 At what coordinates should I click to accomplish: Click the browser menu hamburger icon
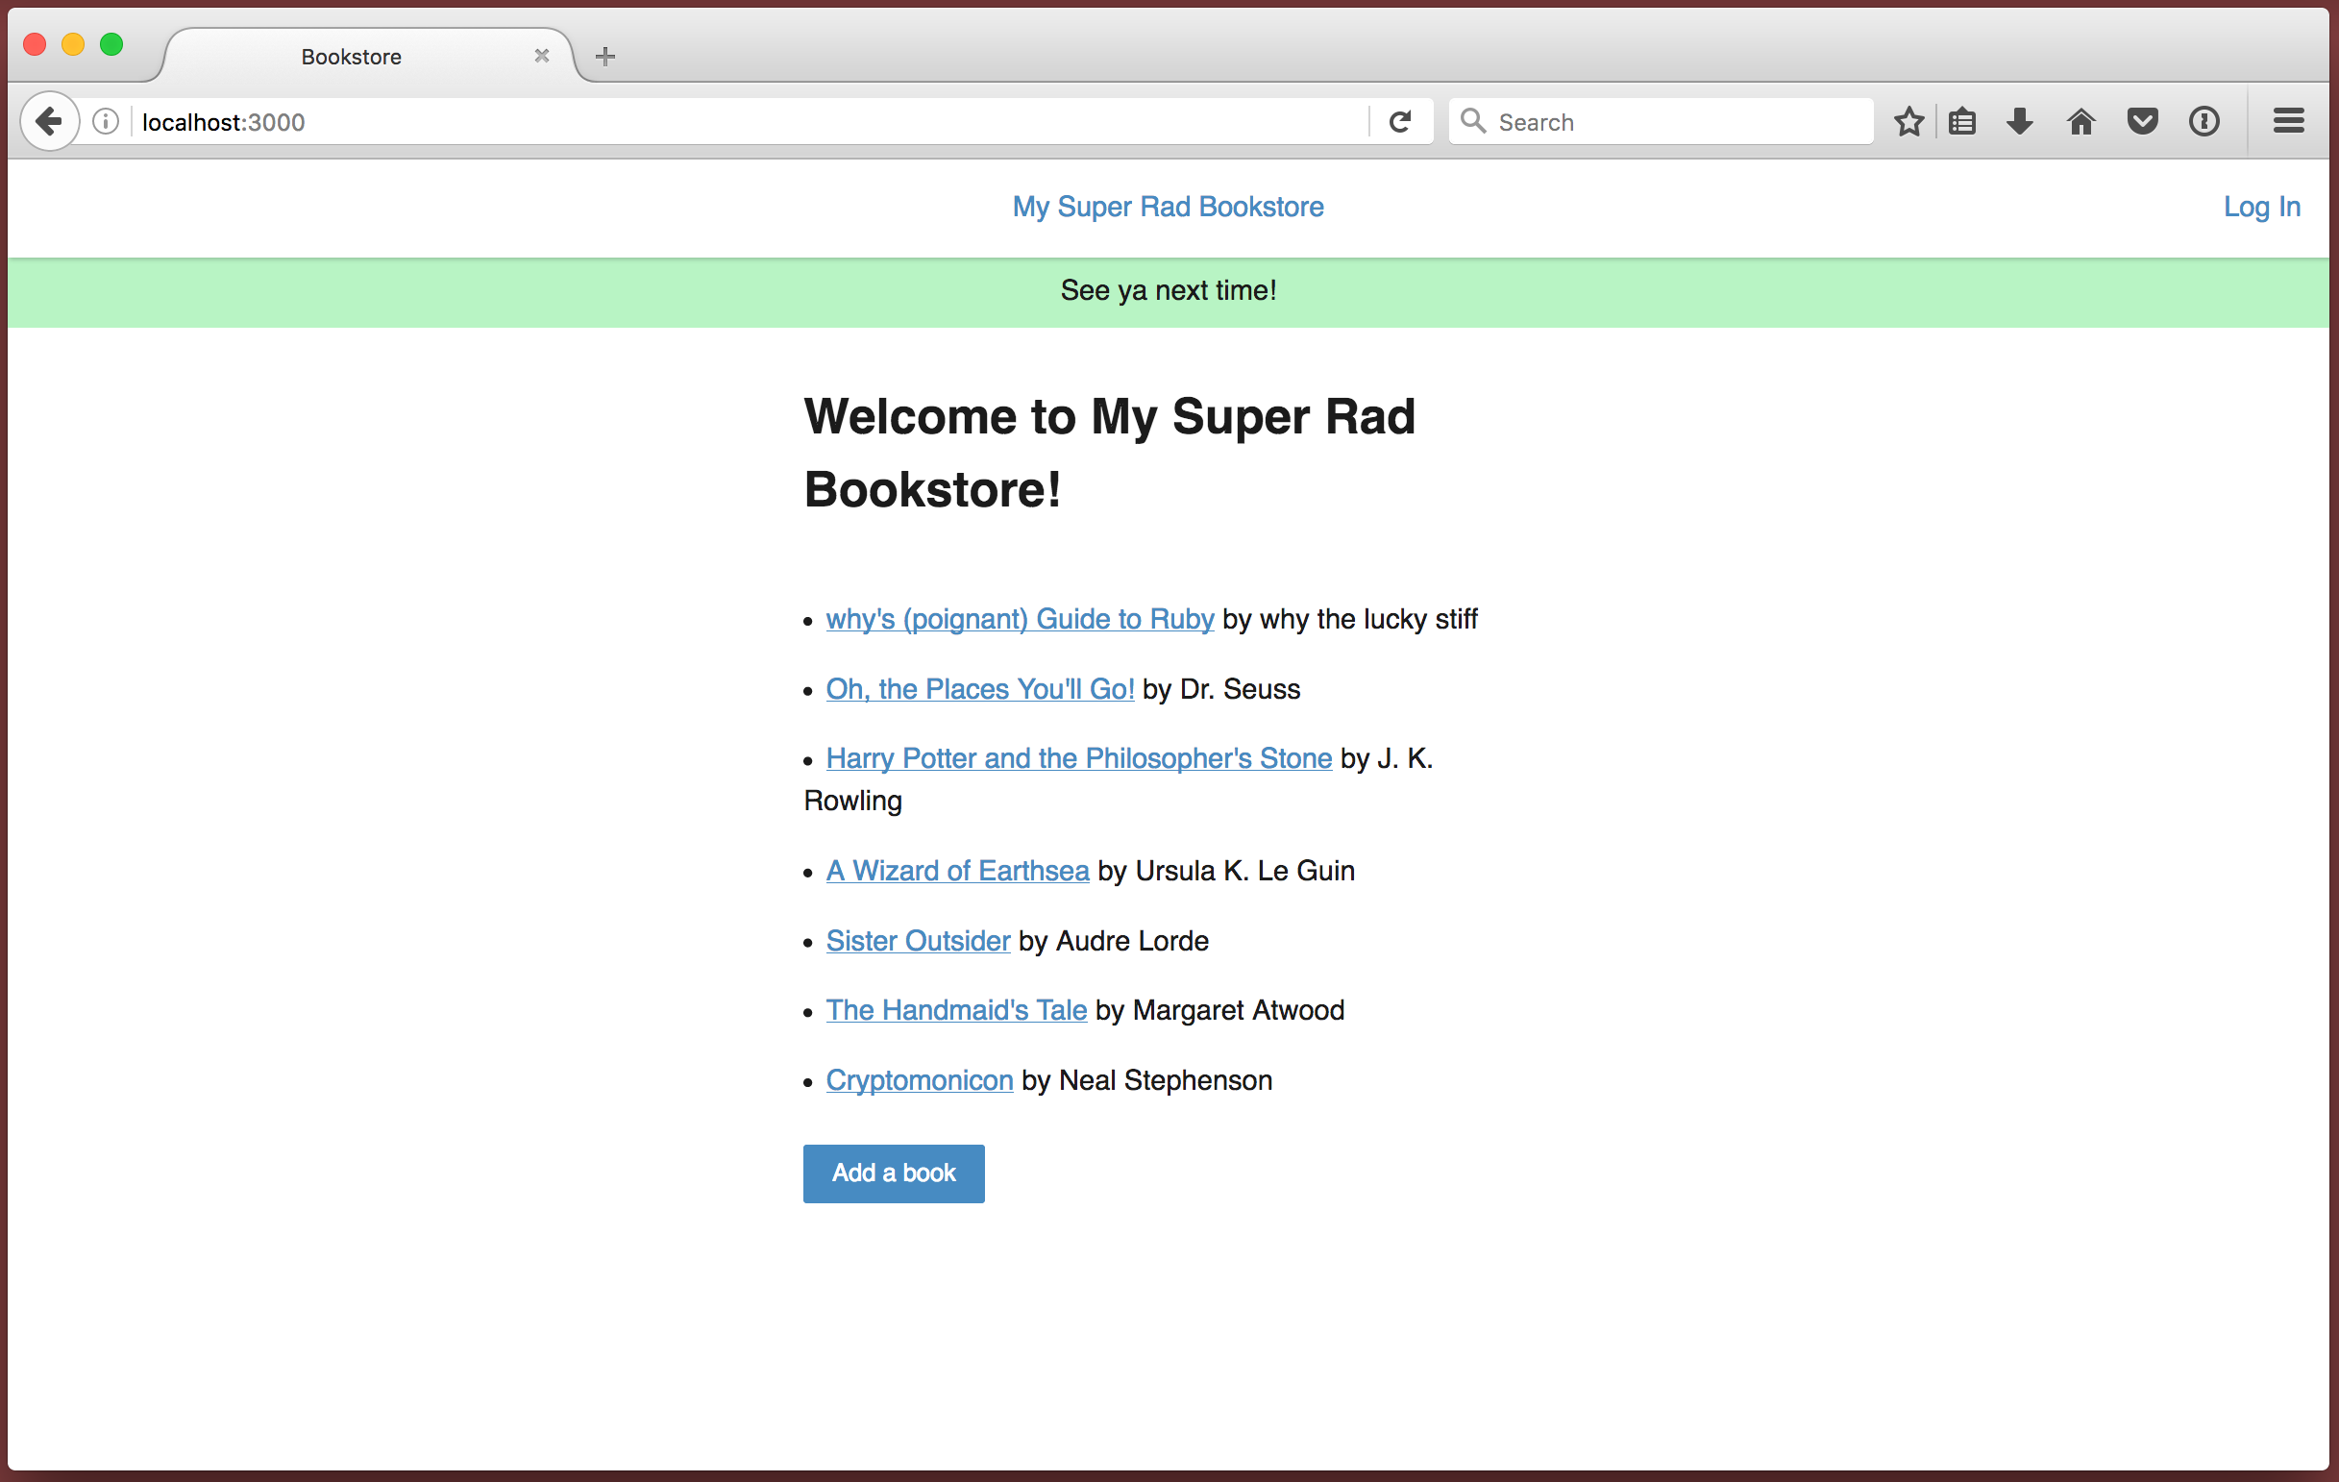pyautogui.click(x=2291, y=121)
